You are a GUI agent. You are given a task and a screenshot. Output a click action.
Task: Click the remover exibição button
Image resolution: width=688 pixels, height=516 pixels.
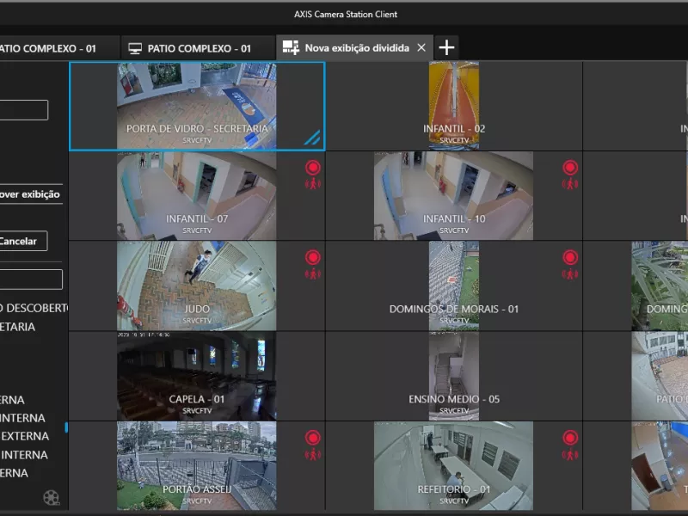point(31,194)
